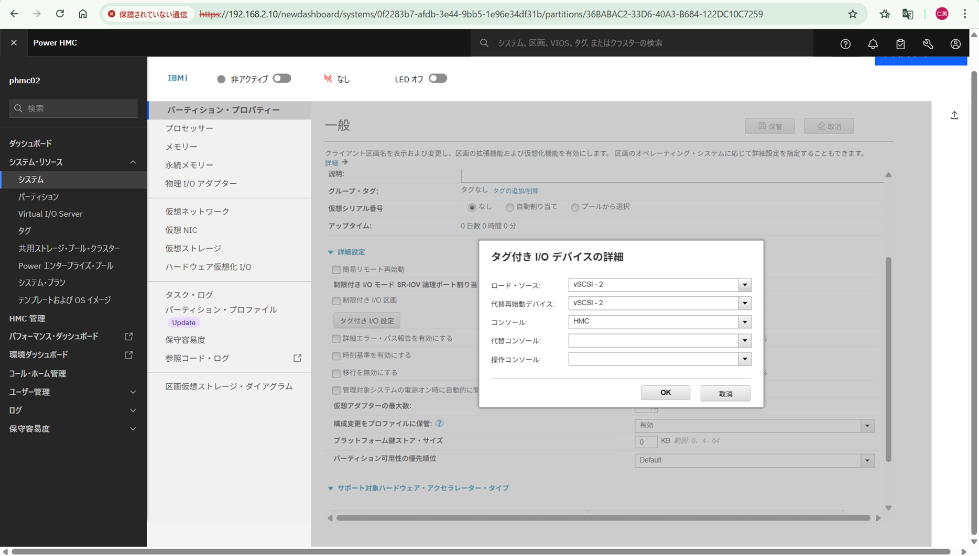This screenshot has height=556, width=979.
Task: Click the タグ付き I/O 設定 button
Action: 367,320
